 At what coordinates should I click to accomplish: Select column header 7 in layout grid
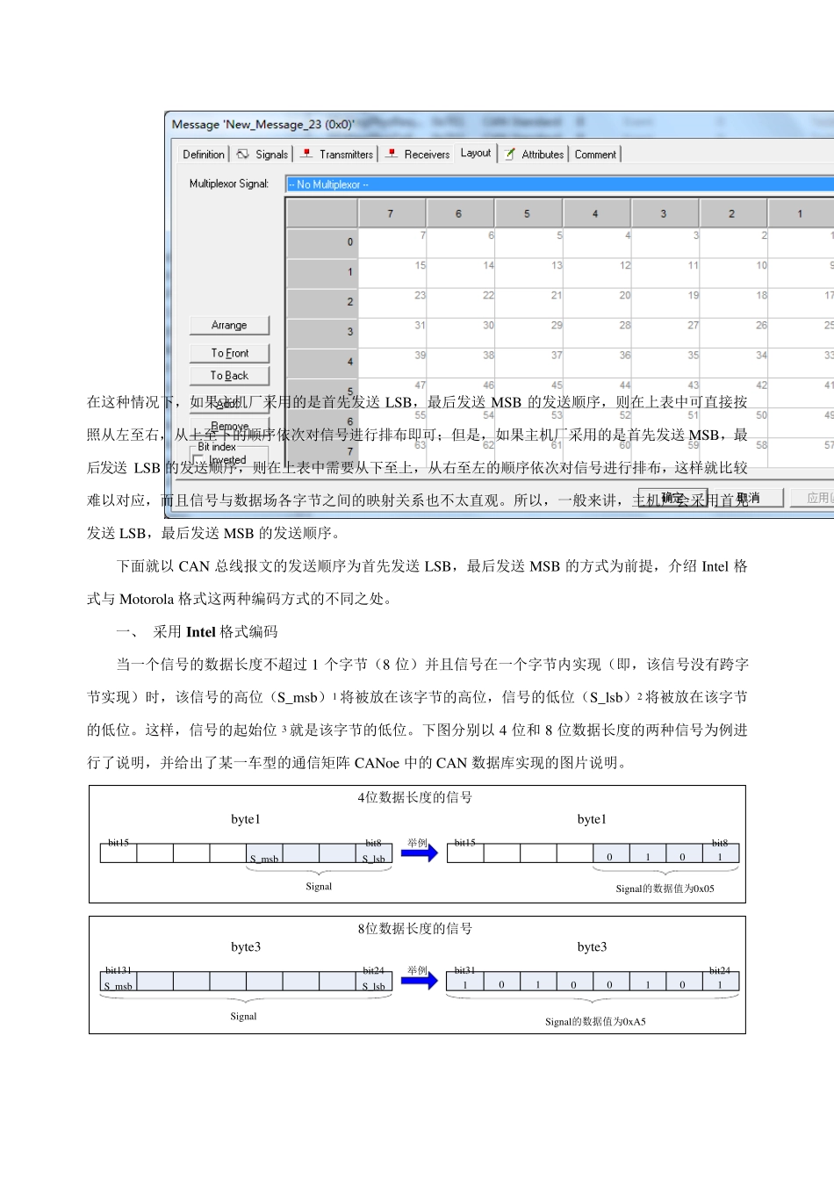pyautogui.click(x=392, y=213)
